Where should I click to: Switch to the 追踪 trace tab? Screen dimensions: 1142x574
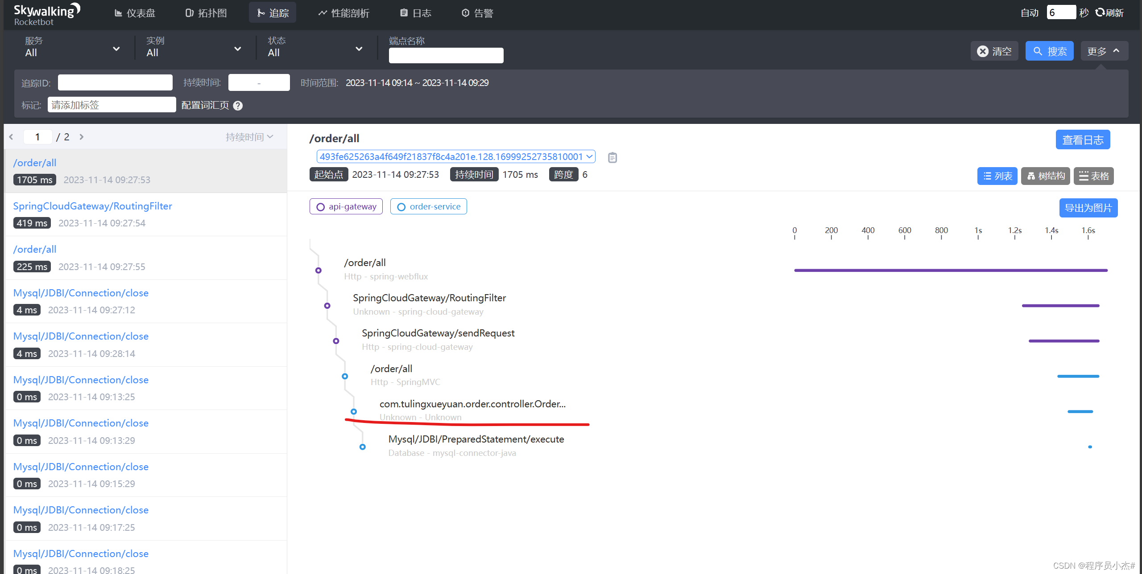coord(273,13)
